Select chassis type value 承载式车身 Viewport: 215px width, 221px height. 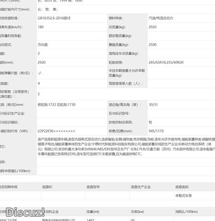pyautogui.click(x=183, y=196)
